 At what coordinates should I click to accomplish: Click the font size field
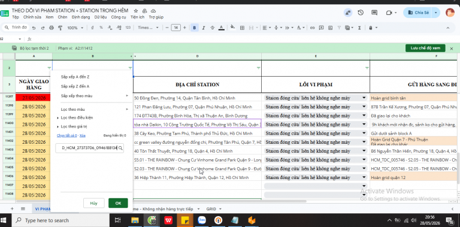pos(175,28)
